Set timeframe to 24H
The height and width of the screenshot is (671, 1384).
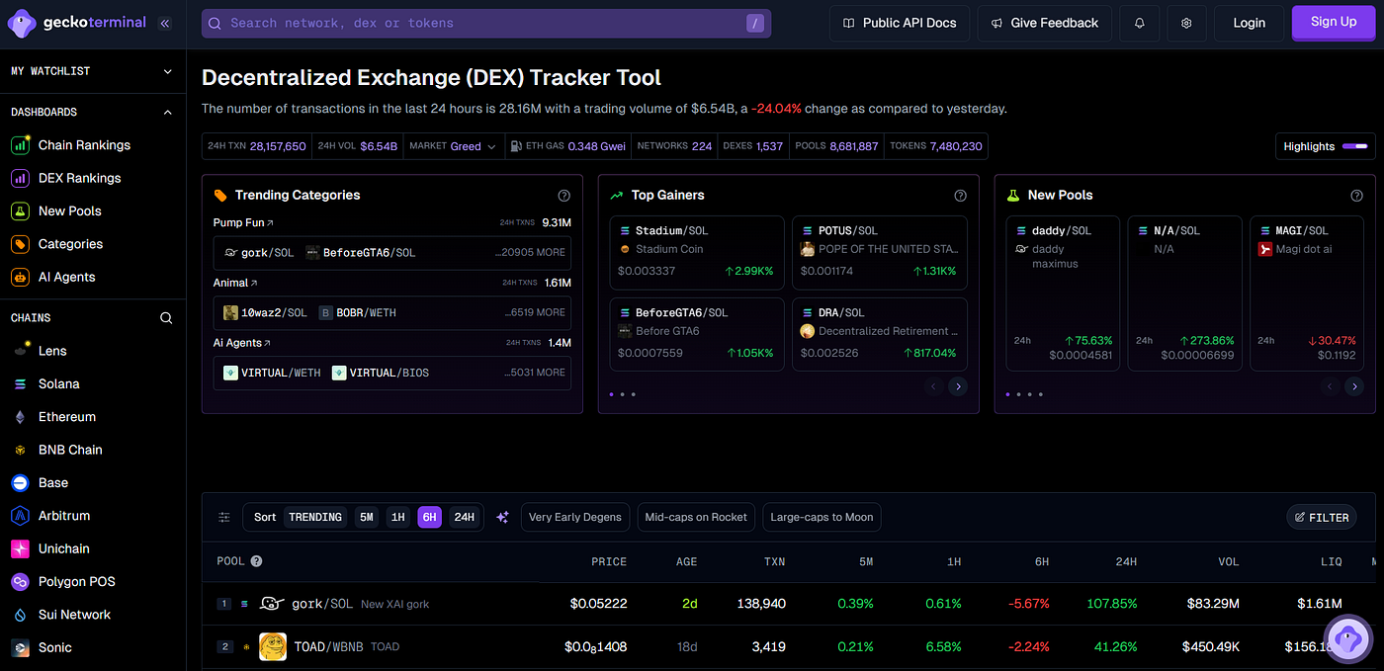[464, 517]
